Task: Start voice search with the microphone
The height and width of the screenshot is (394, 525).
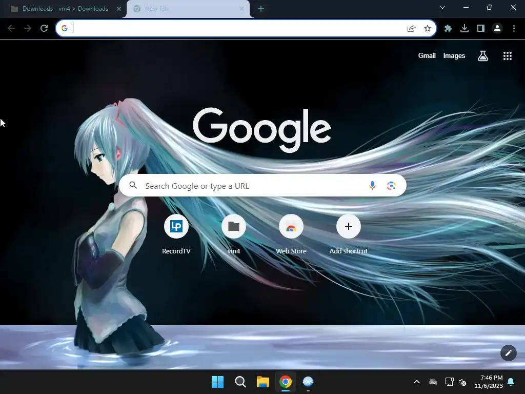Action: point(372,185)
